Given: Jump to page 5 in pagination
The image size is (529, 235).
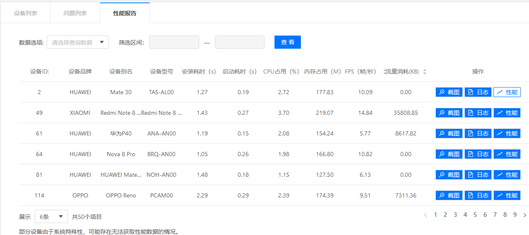Looking at the screenshot, I should (475, 215).
